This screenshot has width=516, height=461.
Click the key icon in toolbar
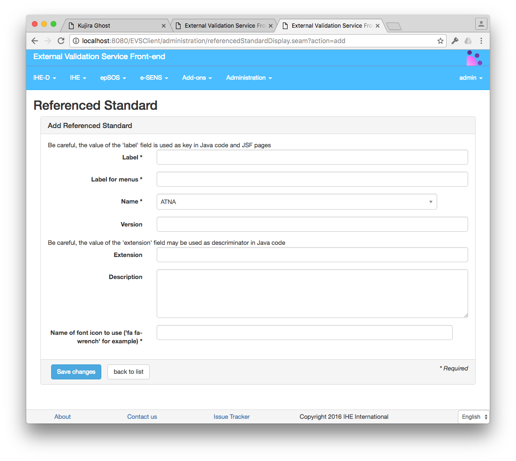pos(455,41)
